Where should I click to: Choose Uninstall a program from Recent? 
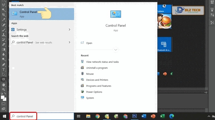click(97, 68)
